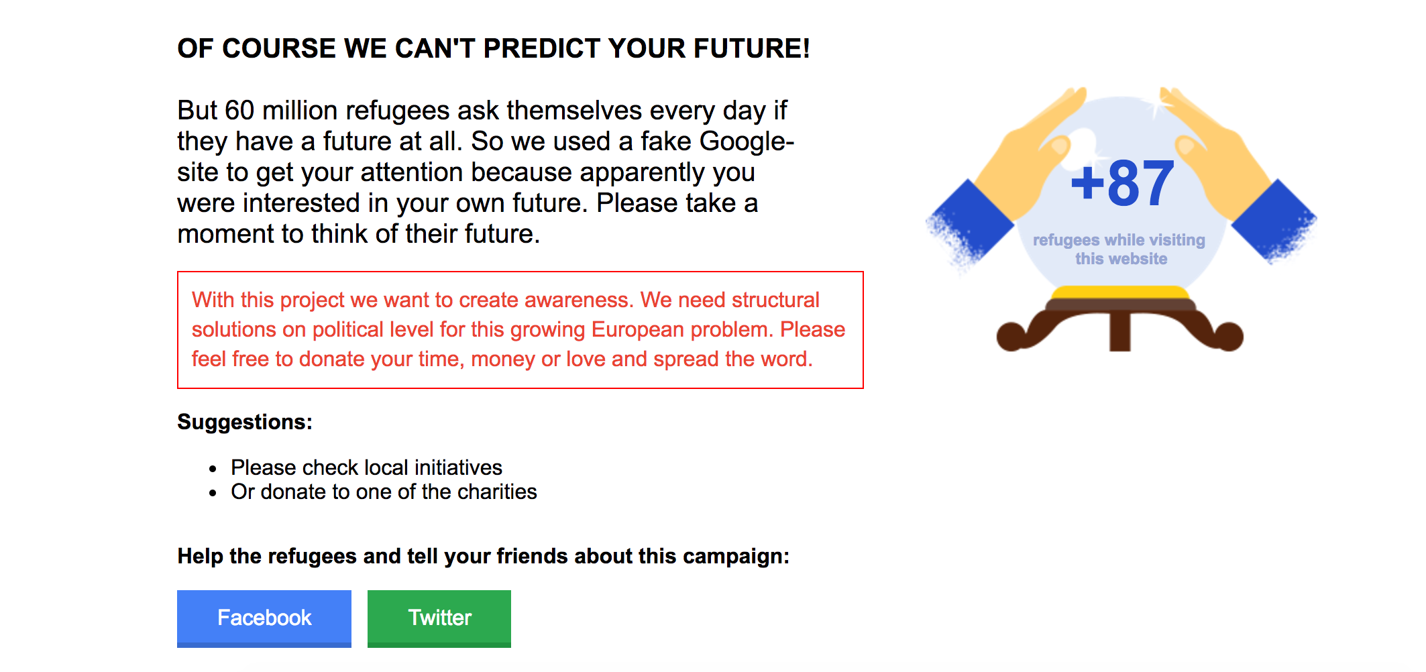Click the brown wooden crystal ball stand
Screen dimensions: 1426x672
coord(1120,325)
